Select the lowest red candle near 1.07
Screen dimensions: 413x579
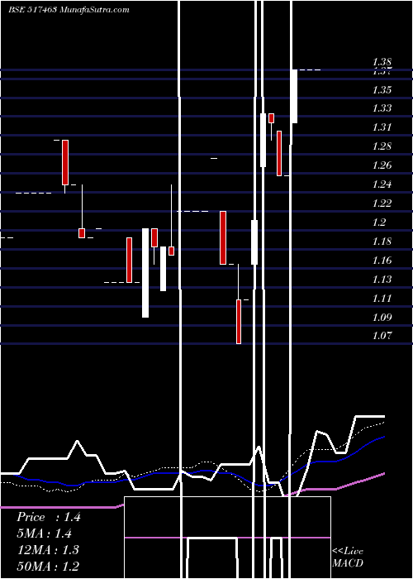[x=239, y=322]
